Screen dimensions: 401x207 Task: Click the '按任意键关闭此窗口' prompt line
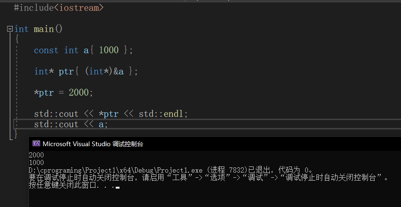[x=74, y=185]
